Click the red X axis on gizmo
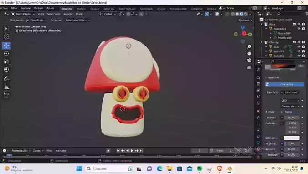The height and width of the screenshot is (174, 308). tap(244, 34)
